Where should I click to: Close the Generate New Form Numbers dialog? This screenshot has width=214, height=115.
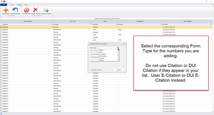124,44
